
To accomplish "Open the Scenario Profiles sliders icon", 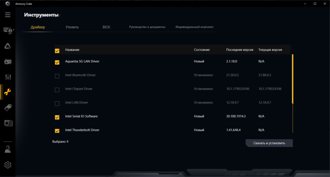I will click(x=8, y=77).
